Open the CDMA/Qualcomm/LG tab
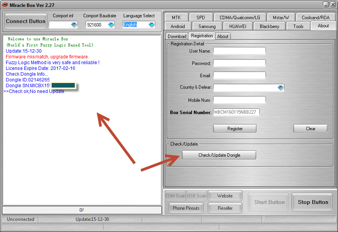Image resolution: width=338 pixels, height=232 pixels. pos(240,17)
